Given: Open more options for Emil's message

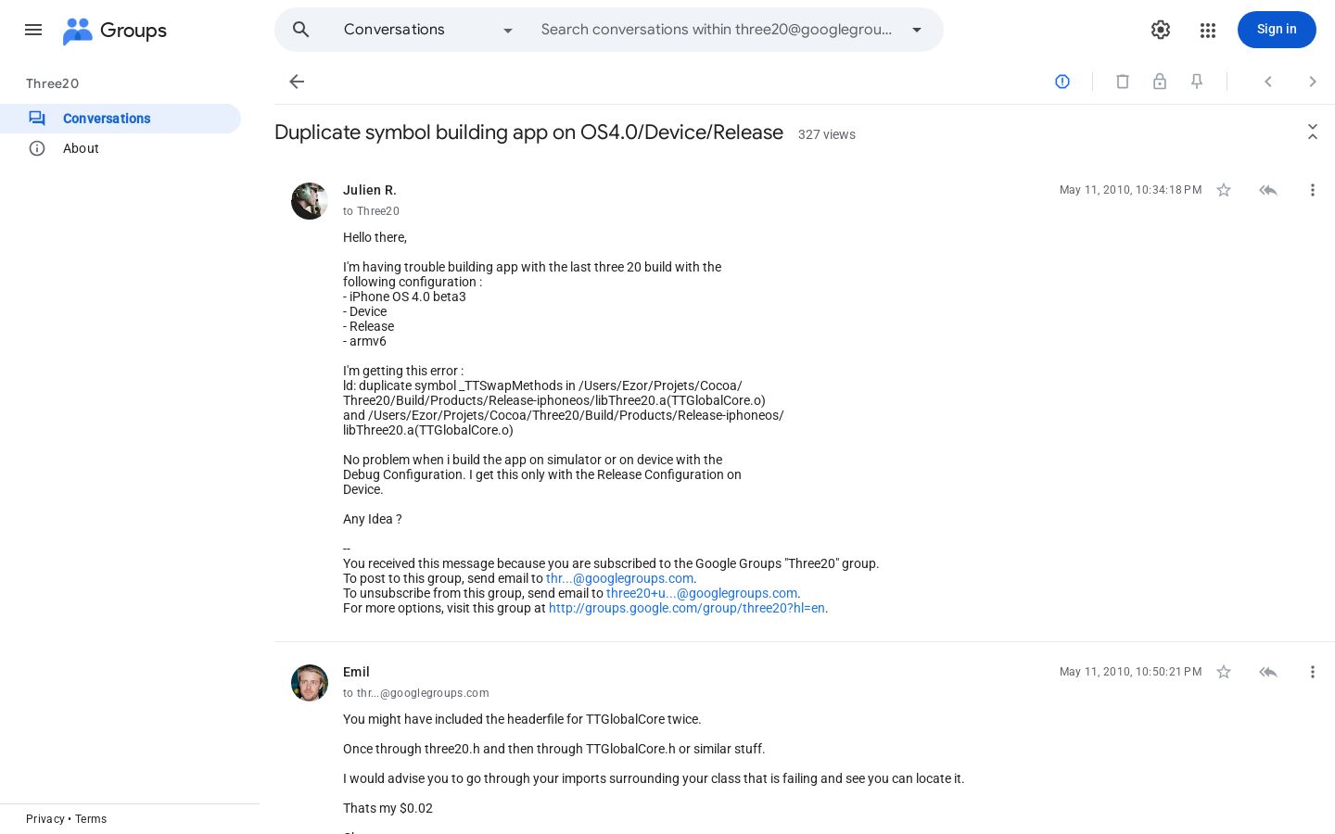Looking at the screenshot, I should click(1313, 672).
